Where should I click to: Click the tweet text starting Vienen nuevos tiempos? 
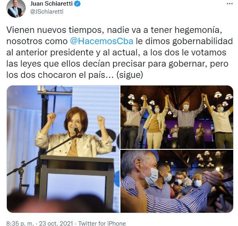coord(120,52)
